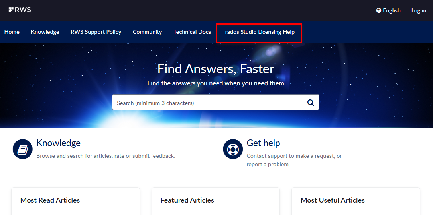Open RWS Support Policy in the nav bar

tap(96, 32)
